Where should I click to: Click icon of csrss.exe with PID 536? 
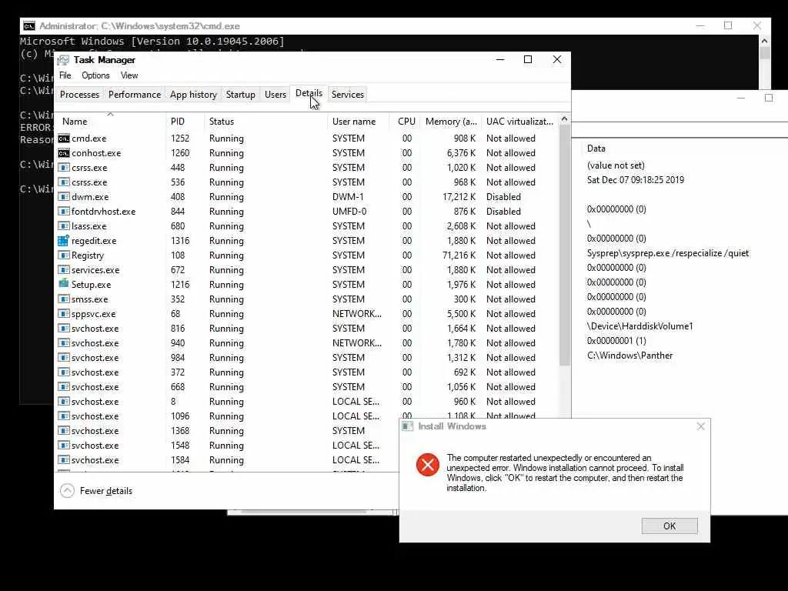click(x=64, y=182)
